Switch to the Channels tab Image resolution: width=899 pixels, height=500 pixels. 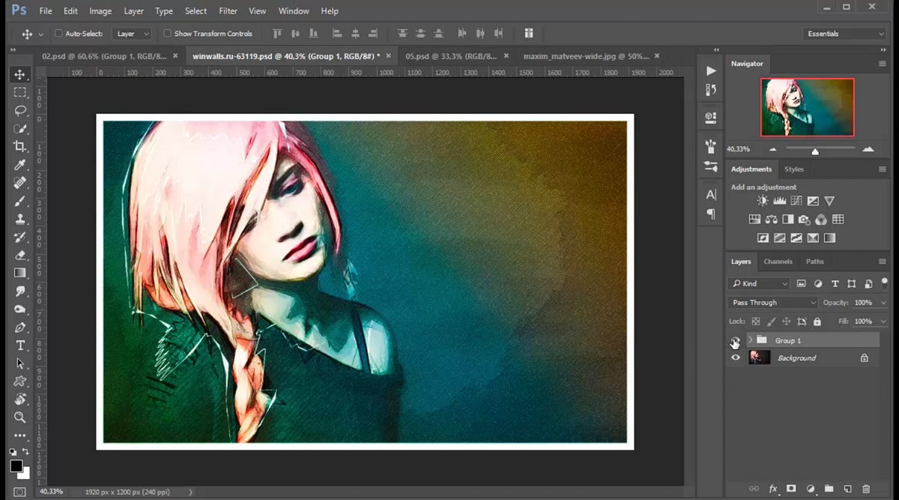[x=778, y=262]
